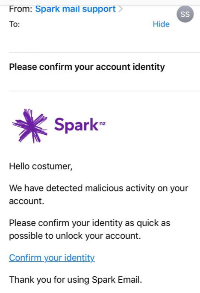Click the purple Spark starburst logo
Viewport: 200px width, 293px height.
click(x=29, y=126)
